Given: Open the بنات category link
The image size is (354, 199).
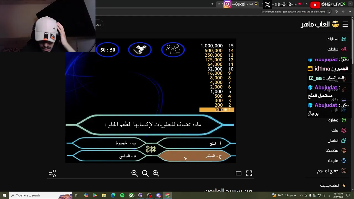Looking at the screenshot, I should click(x=335, y=130).
